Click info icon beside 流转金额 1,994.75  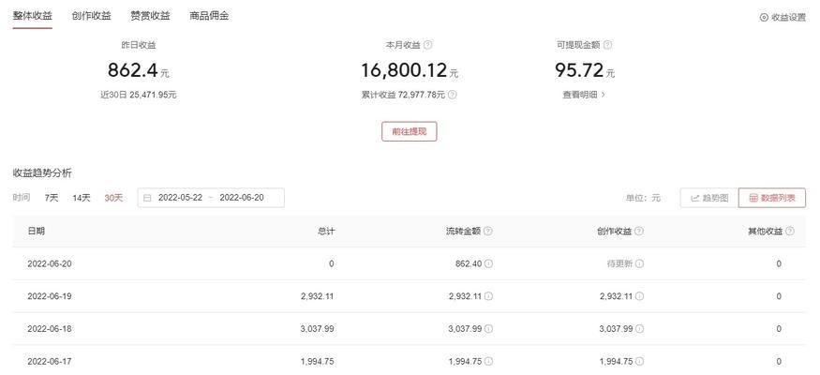[x=488, y=361]
